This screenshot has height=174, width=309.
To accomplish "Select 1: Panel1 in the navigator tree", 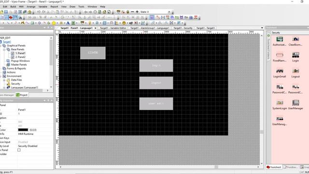I will (20, 53).
